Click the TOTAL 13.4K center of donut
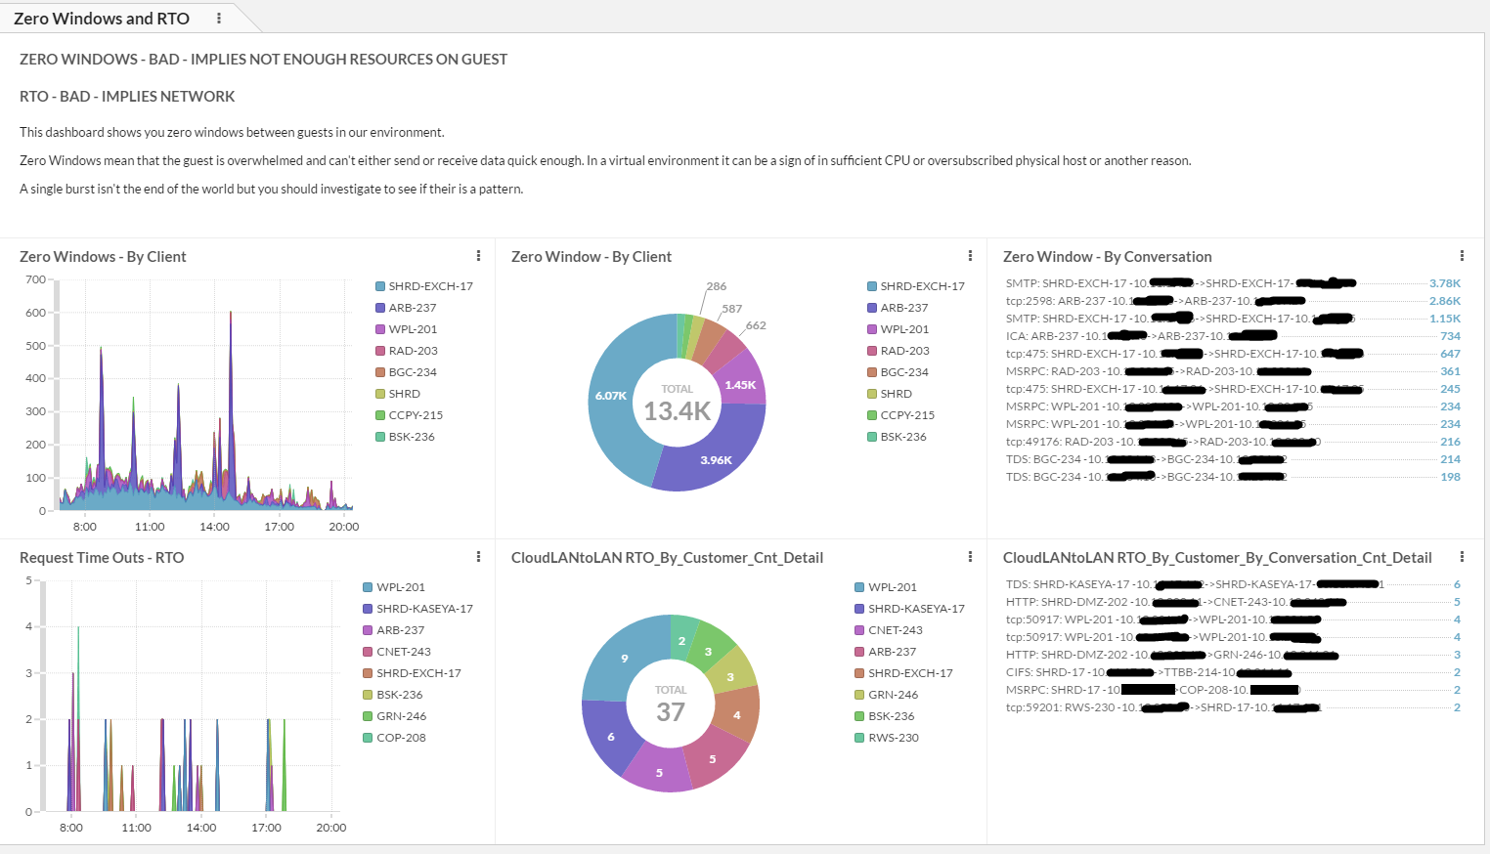 (x=677, y=404)
